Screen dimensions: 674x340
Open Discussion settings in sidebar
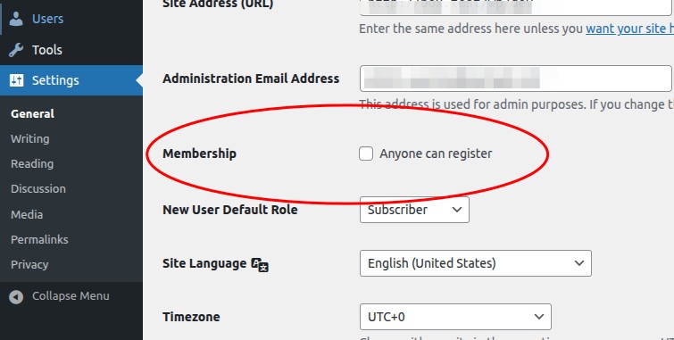(x=38, y=188)
